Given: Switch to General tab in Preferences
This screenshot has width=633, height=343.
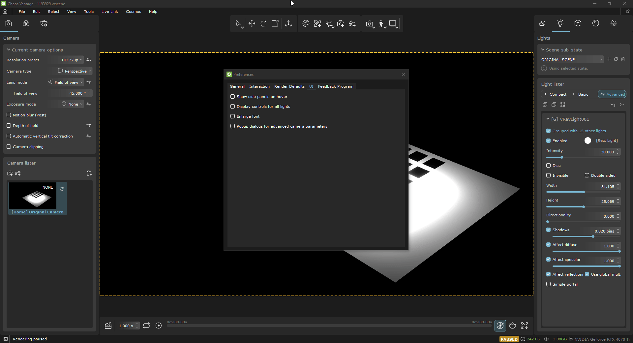Looking at the screenshot, I should pos(237,86).
